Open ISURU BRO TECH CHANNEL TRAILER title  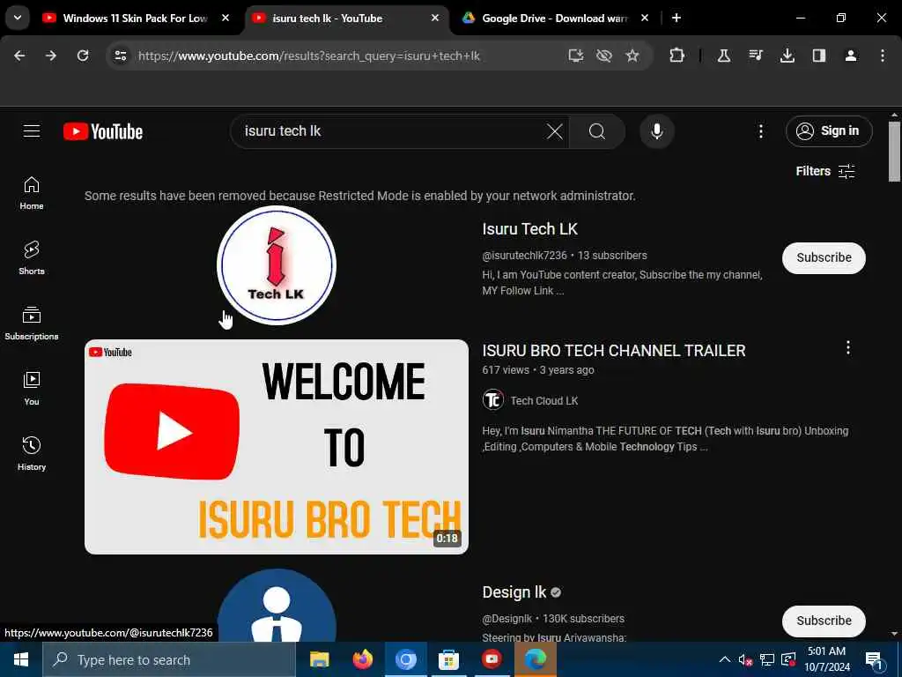[x=614, y=351]
